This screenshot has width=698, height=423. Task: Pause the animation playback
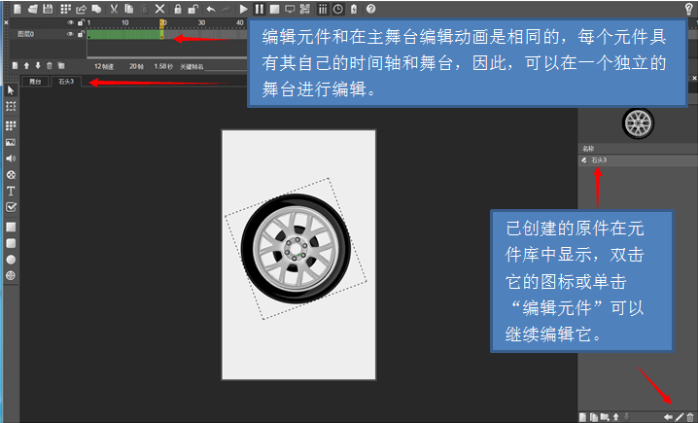coord(260,9)
